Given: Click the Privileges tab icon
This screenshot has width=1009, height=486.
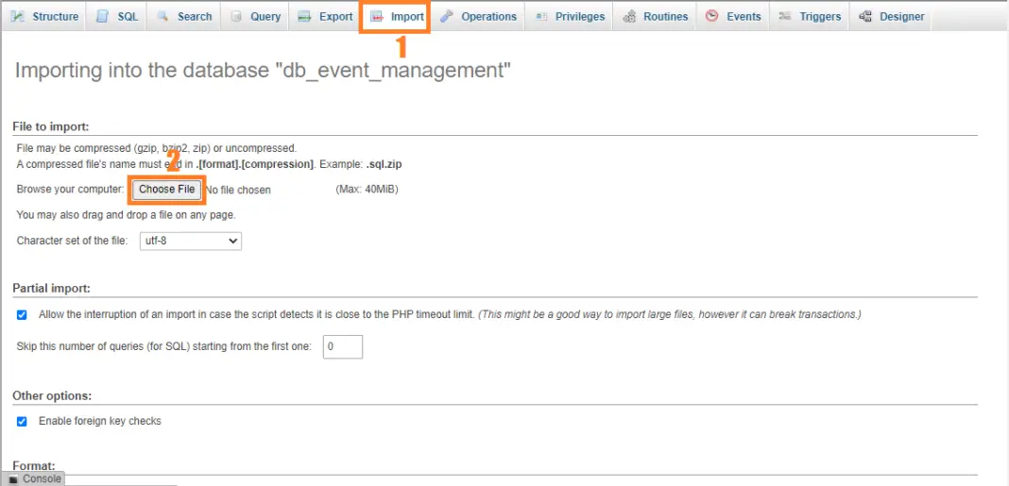Looking at the screenshot, I should pos(540,16).
